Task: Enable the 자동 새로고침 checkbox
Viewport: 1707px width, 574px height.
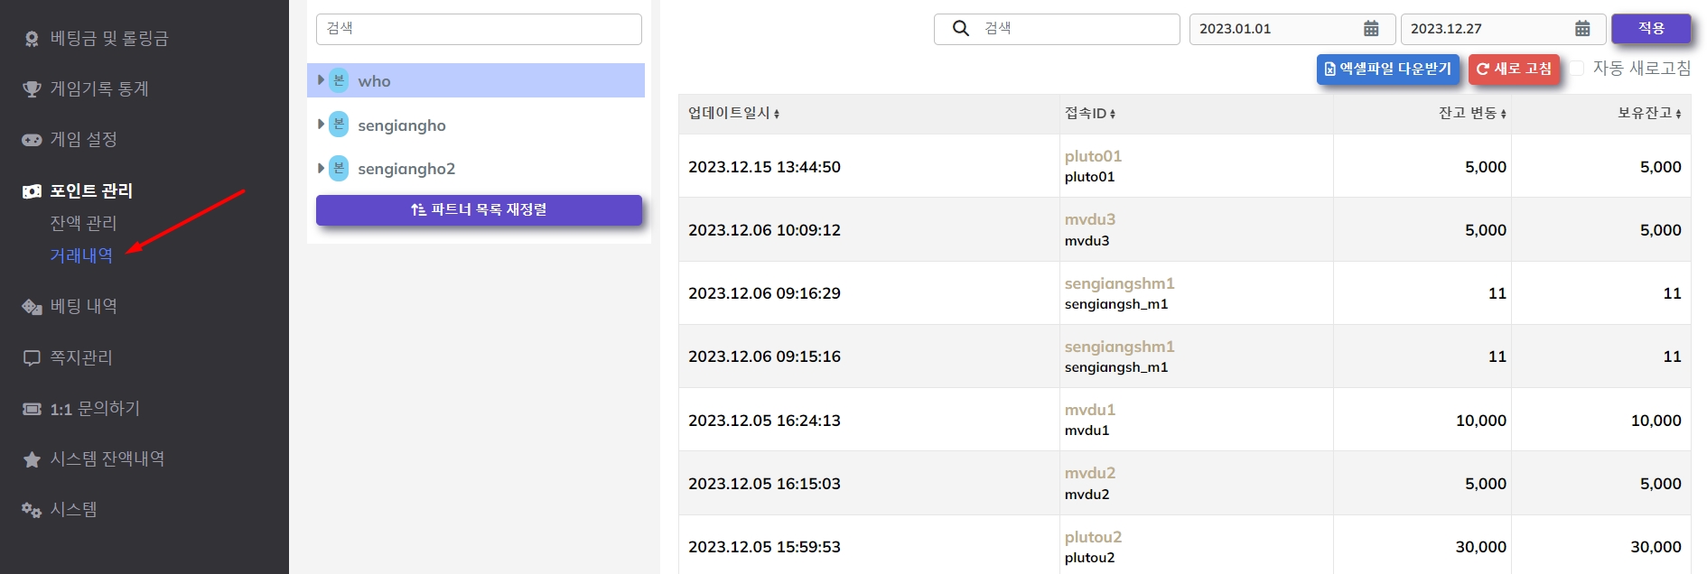Action: tap(1577, 69)
